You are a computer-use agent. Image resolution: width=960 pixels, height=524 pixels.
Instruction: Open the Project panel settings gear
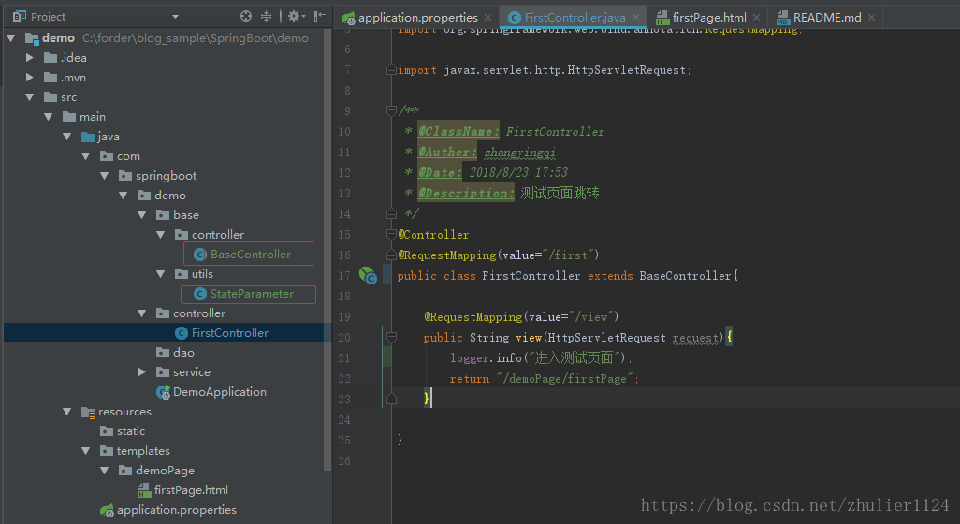pyautogui.click(x=294, y=16)
